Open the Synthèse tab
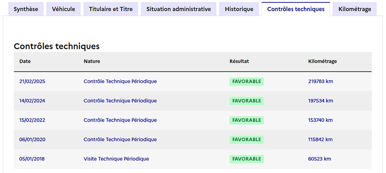The width and height of the screenshot is (386, 173). 26,9
